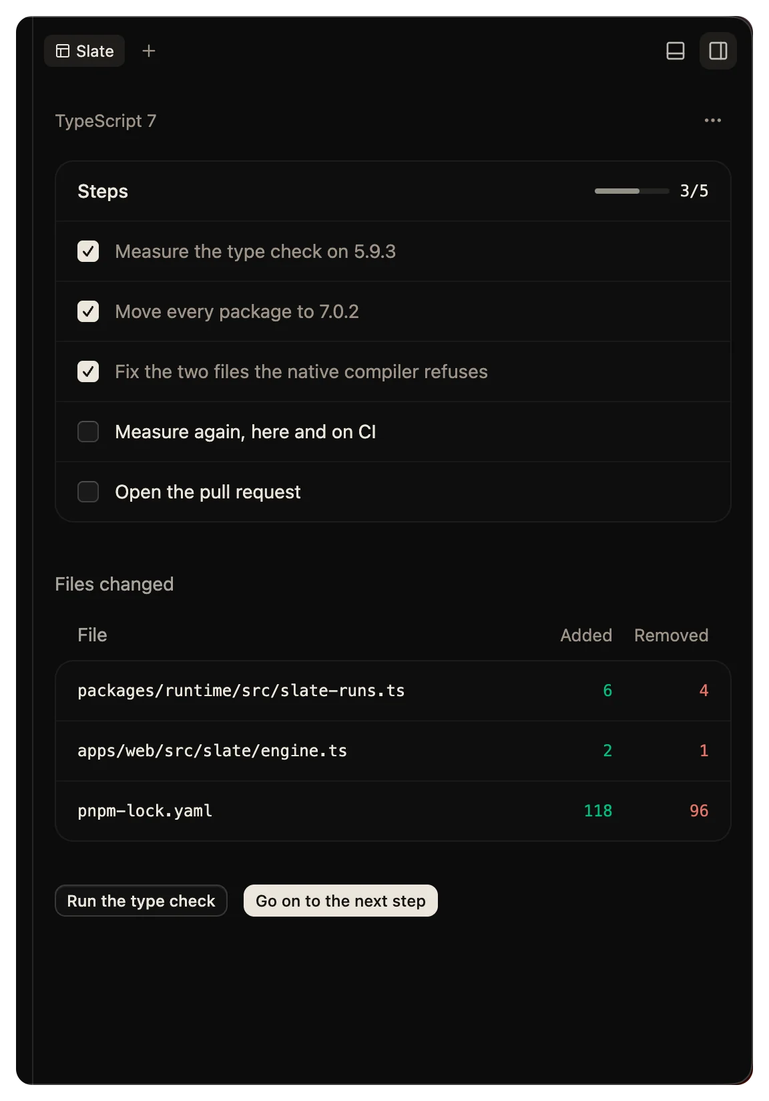Add a new tab with the plus icon
769x1101 pixels.
tap(149, 51)
